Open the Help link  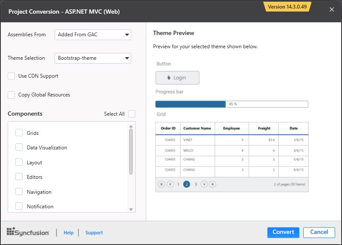[x=69, y=233]
